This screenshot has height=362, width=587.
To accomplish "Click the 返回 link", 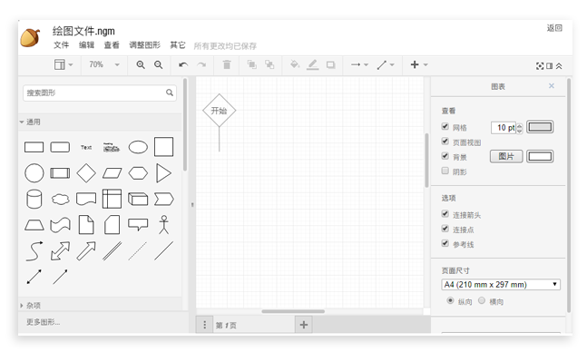I will pos(554,28).
